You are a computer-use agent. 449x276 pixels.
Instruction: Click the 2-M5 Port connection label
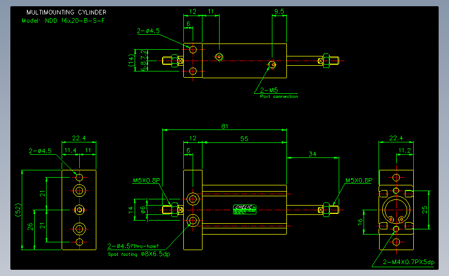279,93
